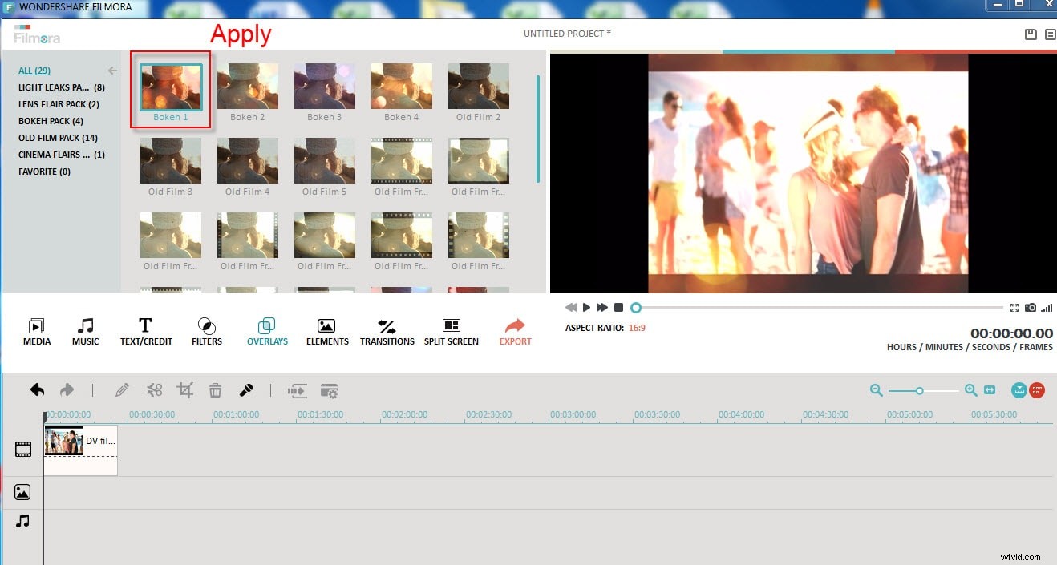This screenshot has width=1057, height=565.
Task: Select the Crop tool in the timeline toolbar
Action: 184,390
